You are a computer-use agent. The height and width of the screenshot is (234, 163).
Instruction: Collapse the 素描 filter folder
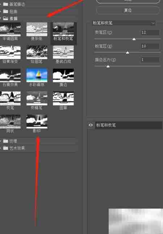[x=1, y=19]
